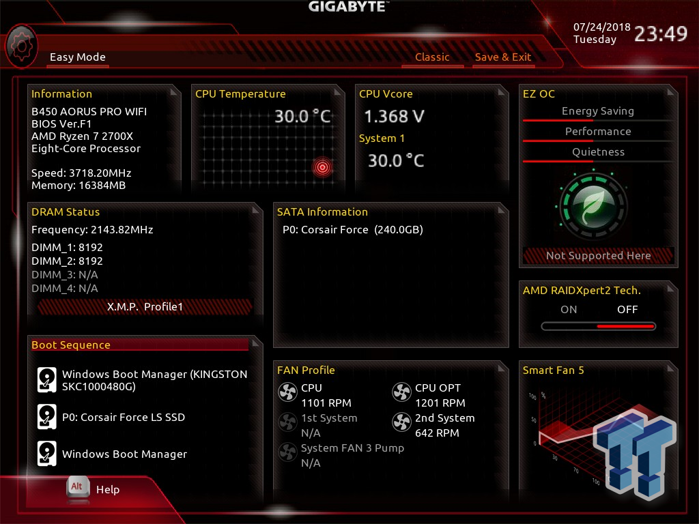Select the 2nd System fan icon
This screenshot has width=699, height=524.
(x=401, y=422)
